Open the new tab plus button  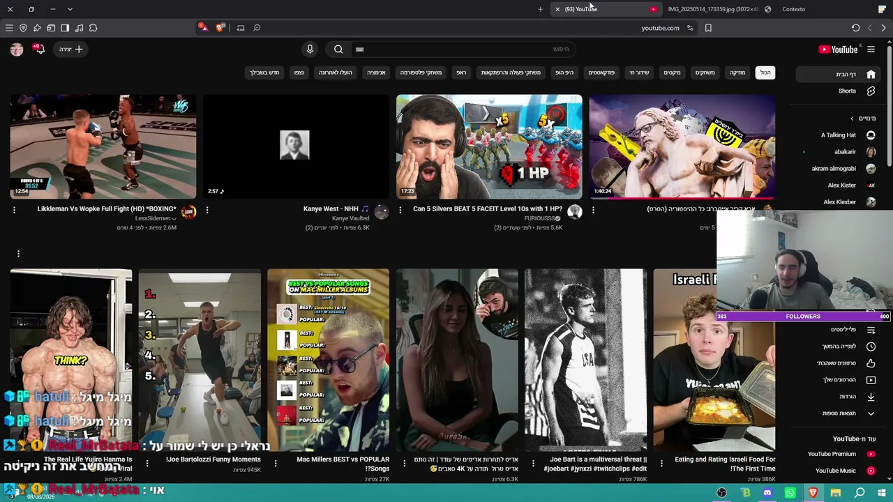[x=540, y=9]
